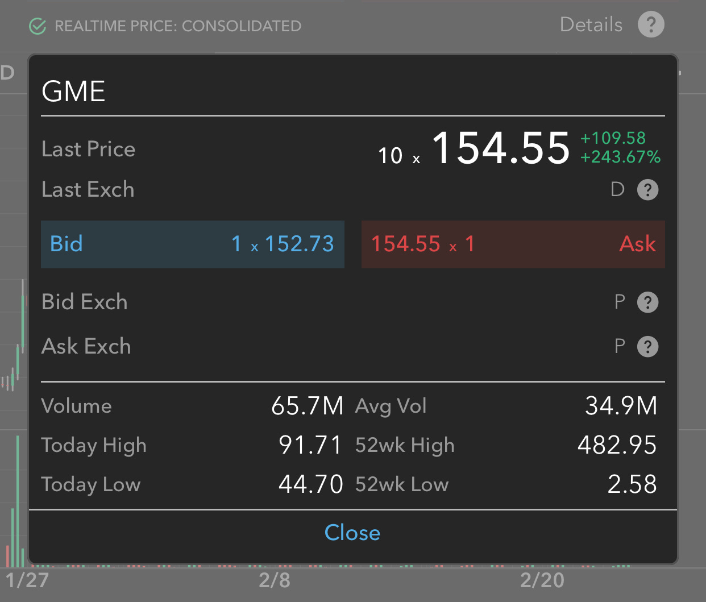The height and width of the screenshot is (602, 706).
Task: Select the GME ticker title
Action: click(x=73, y=91)
